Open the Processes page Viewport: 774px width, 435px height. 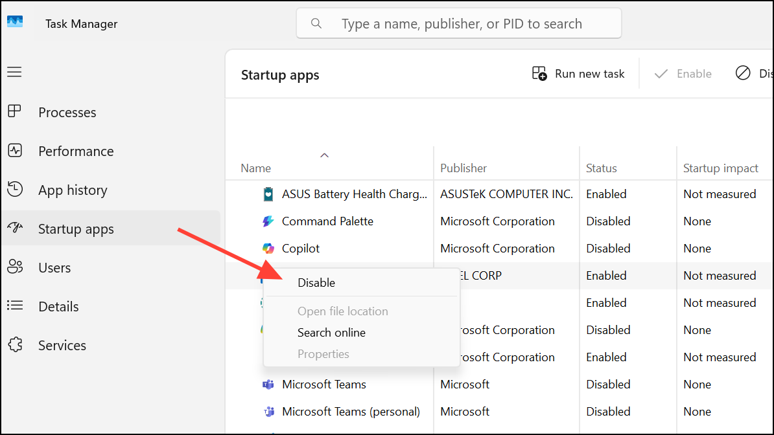point(67,113)
